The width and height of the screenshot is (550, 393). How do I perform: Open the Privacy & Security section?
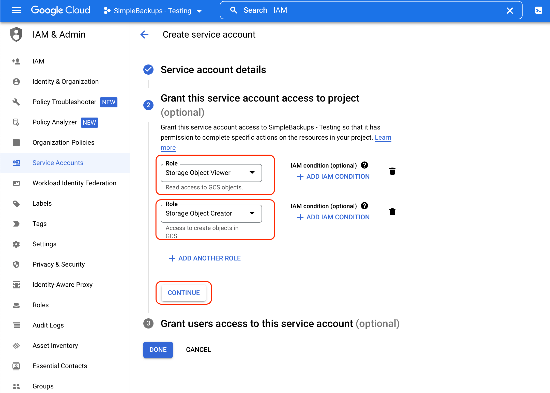click(59, 264)
